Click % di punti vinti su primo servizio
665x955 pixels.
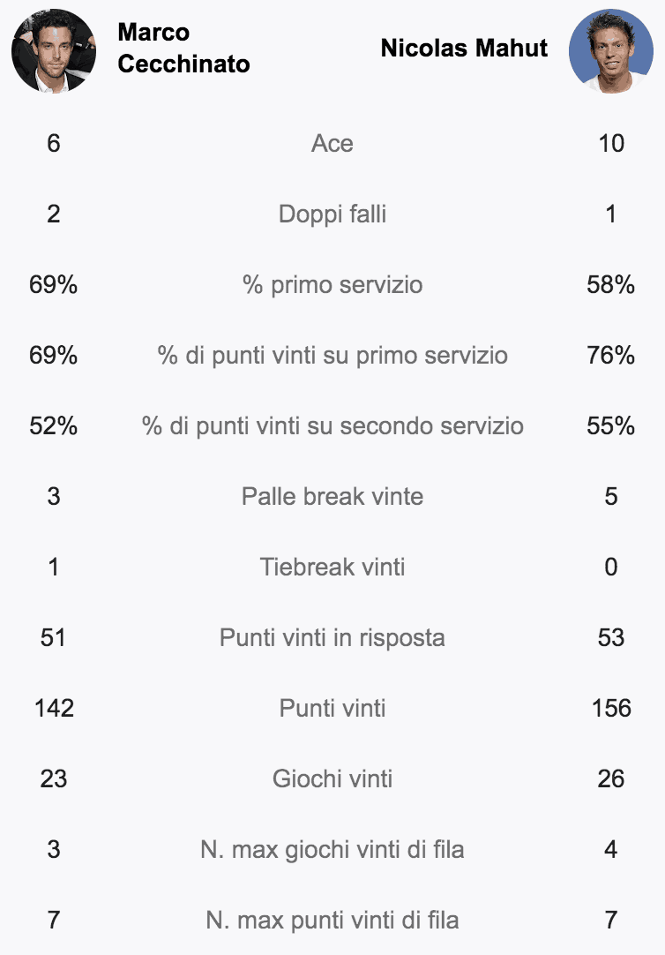pyautogui.click(x=332, y=355)
